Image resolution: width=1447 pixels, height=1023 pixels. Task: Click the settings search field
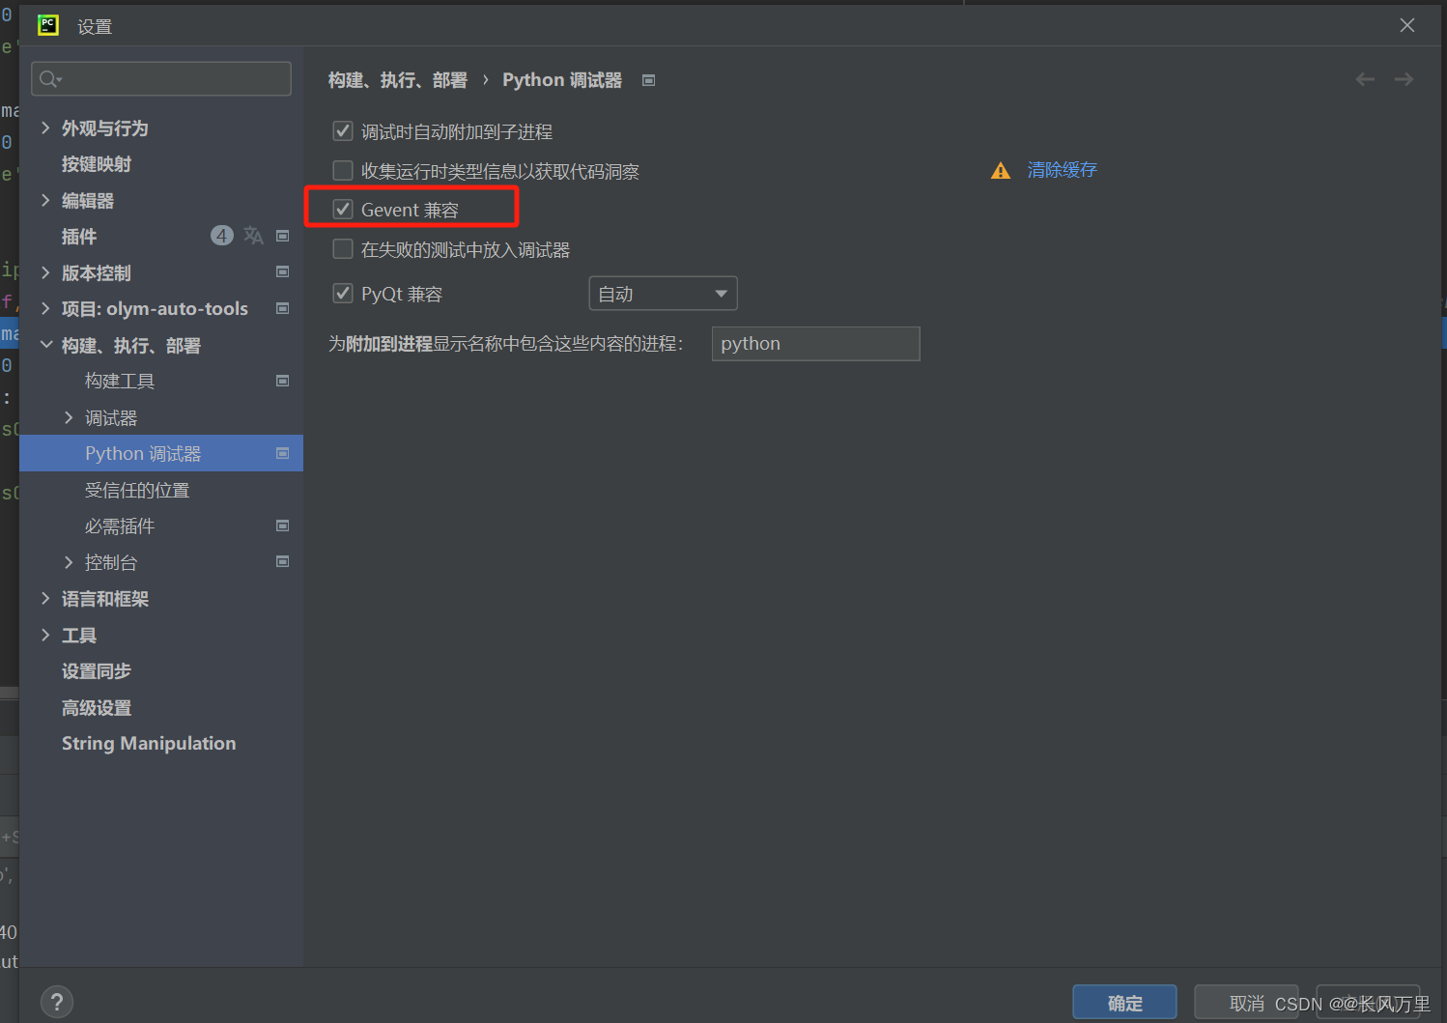[161, 79]
